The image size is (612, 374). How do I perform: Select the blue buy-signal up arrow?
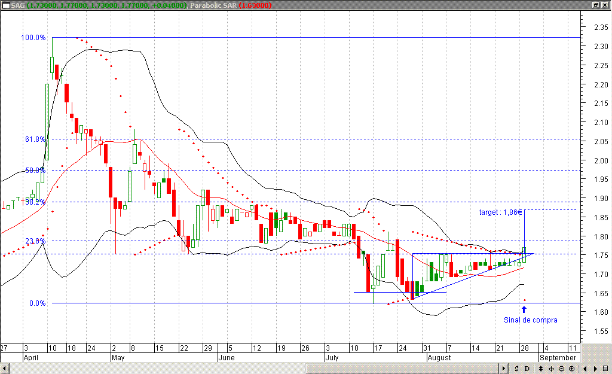524,309
